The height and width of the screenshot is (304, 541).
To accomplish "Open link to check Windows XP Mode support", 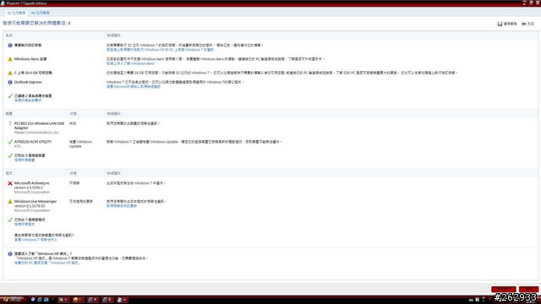I will tap(47, 263).
